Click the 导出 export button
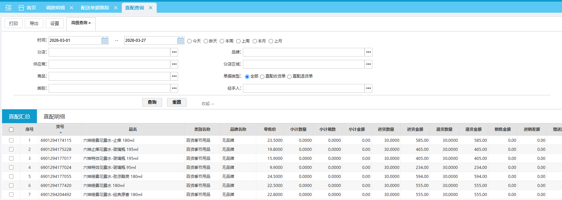562x200 pixels. 34,23
